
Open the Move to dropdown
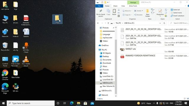tap(127, 11)
